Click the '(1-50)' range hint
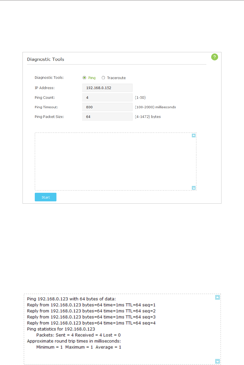This screenshot has width=244, height=365. pyautogui.click(x=140, y=97)
